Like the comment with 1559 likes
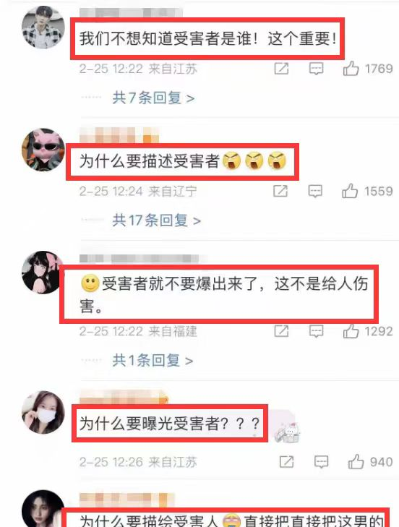This screenshot has width=399, height=527. pos(350,191)
